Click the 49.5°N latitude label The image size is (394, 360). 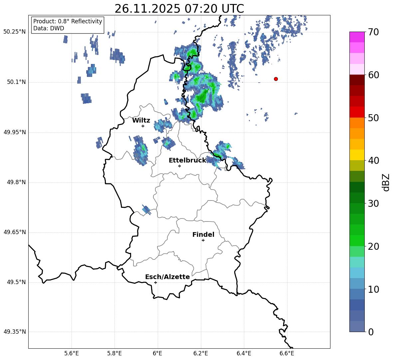pos(16,282)
